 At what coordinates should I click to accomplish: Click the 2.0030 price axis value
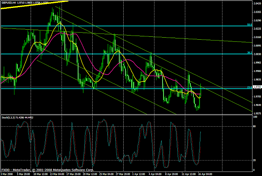click(257, 54)
